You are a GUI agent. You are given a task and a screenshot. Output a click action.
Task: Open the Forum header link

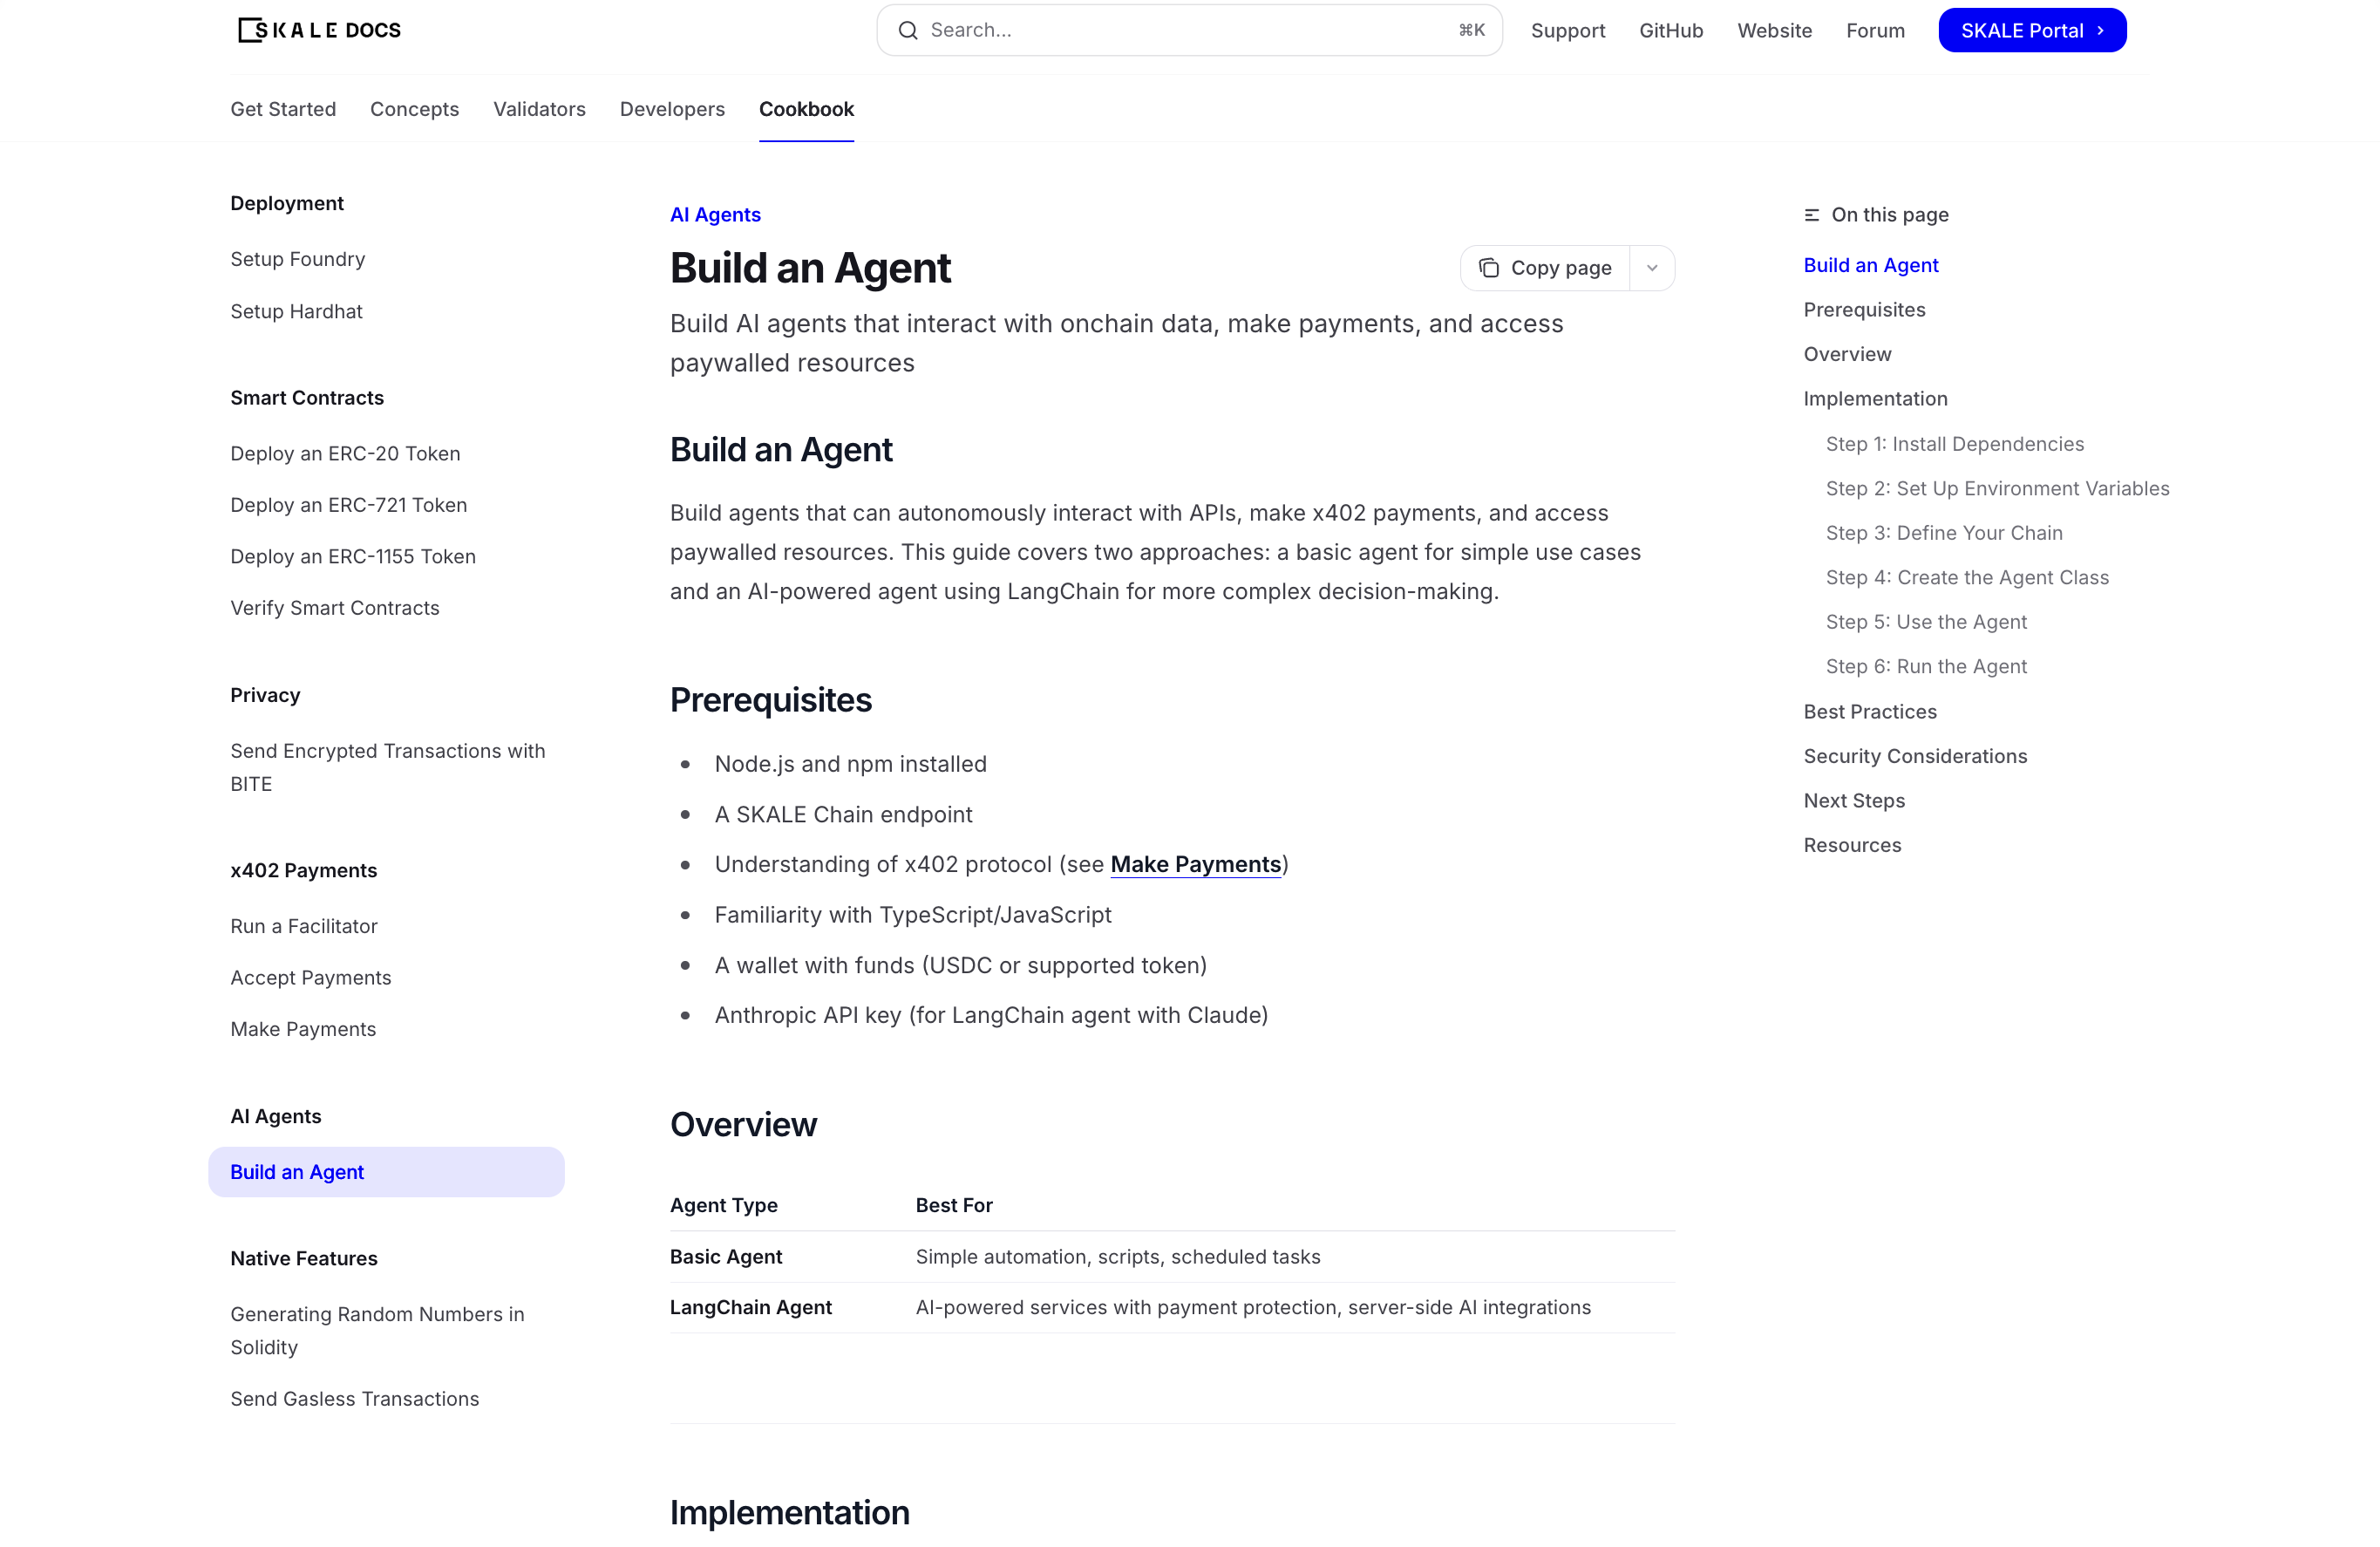[1874, 30]
